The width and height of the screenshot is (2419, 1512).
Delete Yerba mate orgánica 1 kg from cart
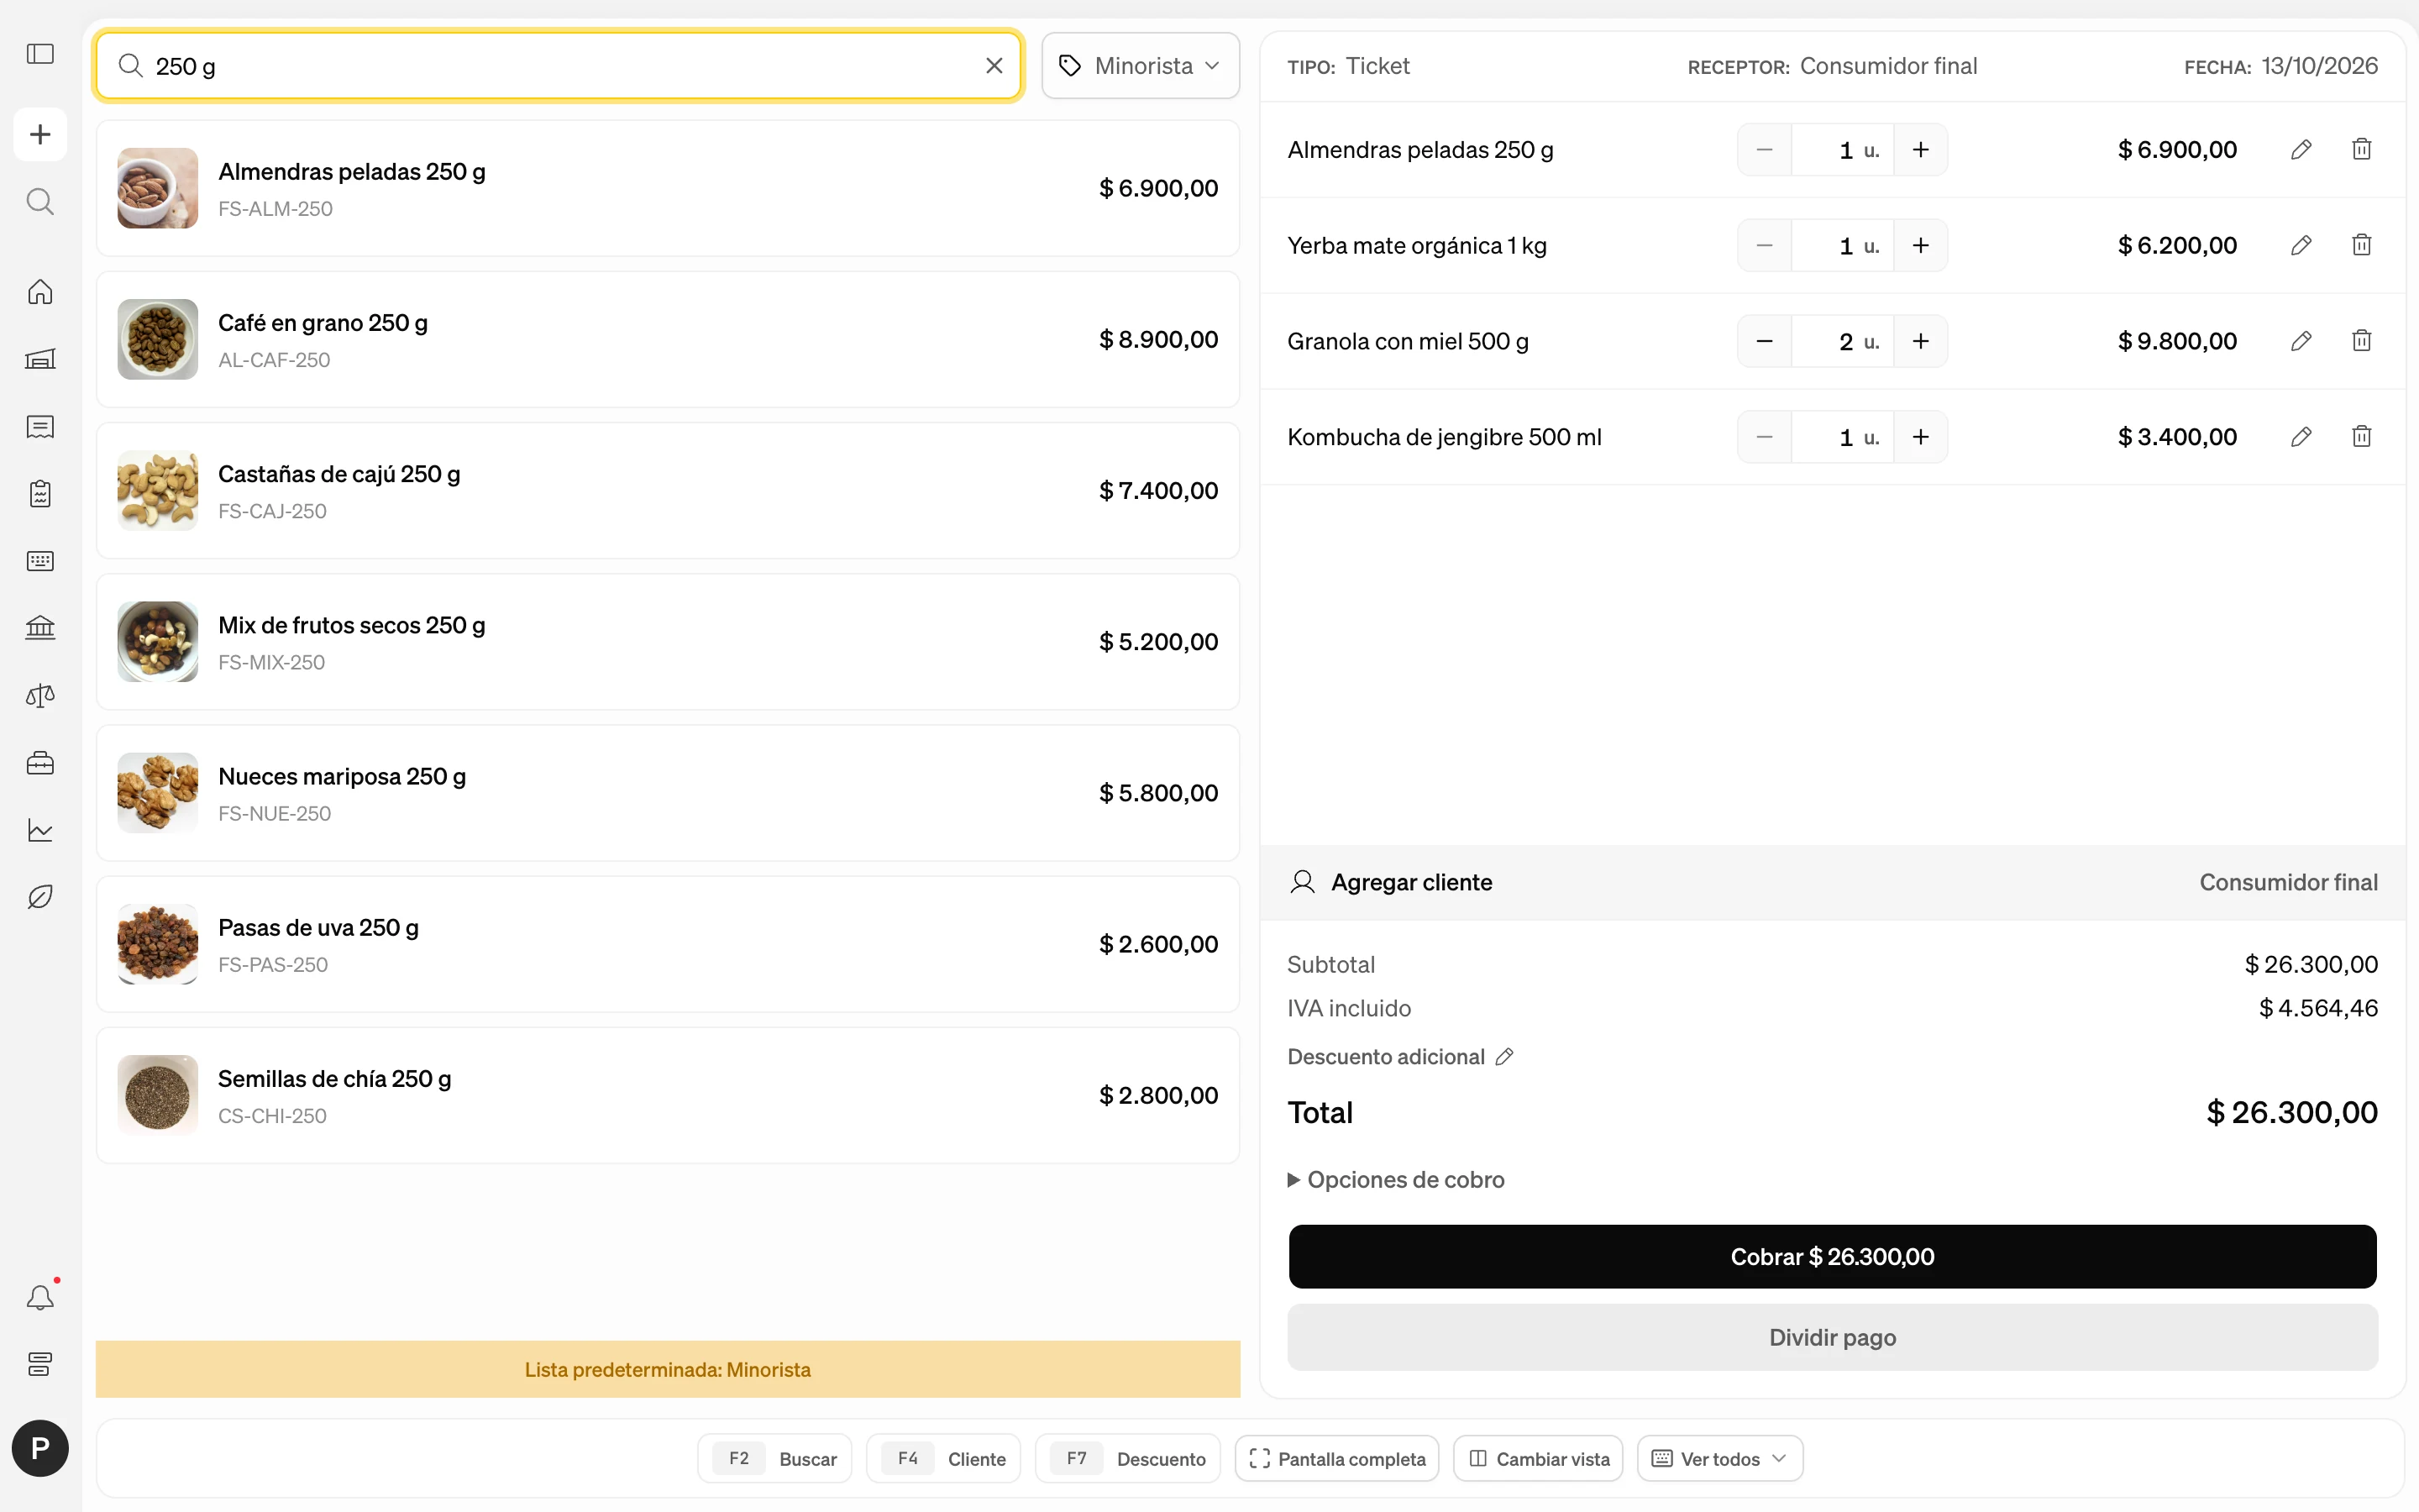(x=2362, y=245)
